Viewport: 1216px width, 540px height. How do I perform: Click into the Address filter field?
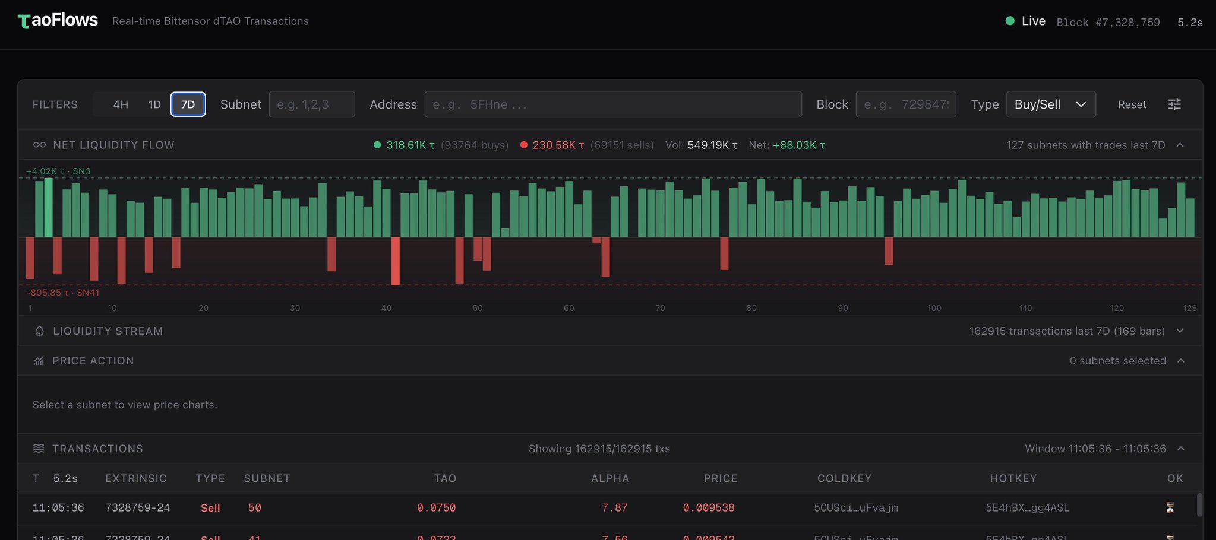pyautogui.click(x=612, y=104)
